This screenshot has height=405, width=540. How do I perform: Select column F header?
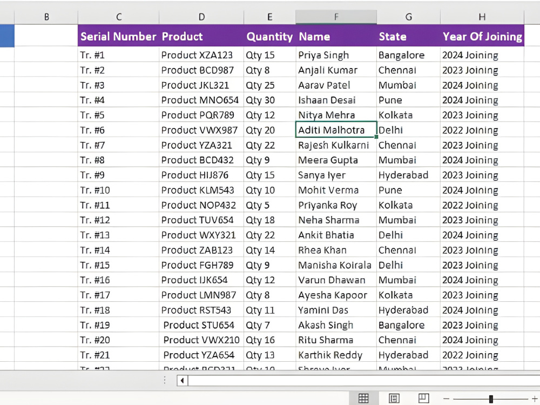[x=336, y=17]
